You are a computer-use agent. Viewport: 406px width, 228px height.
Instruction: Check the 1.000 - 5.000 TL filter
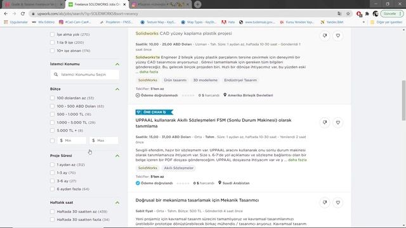(x=52, y=122)
